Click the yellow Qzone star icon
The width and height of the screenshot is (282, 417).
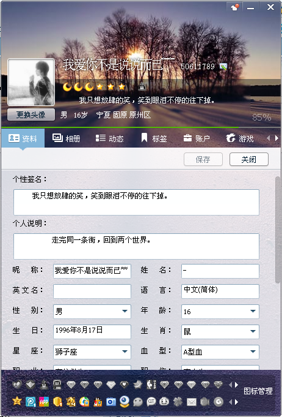point(17,401)
